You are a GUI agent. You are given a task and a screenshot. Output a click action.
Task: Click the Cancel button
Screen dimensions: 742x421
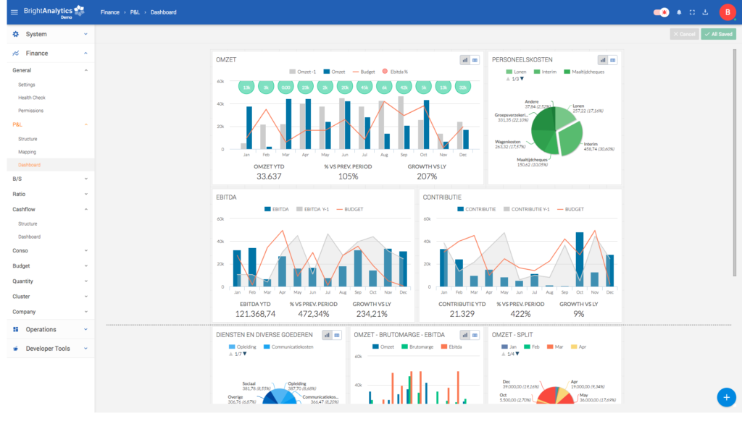coord(684,33)
